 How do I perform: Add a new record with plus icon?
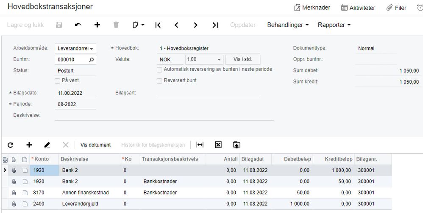pos(97,25)
